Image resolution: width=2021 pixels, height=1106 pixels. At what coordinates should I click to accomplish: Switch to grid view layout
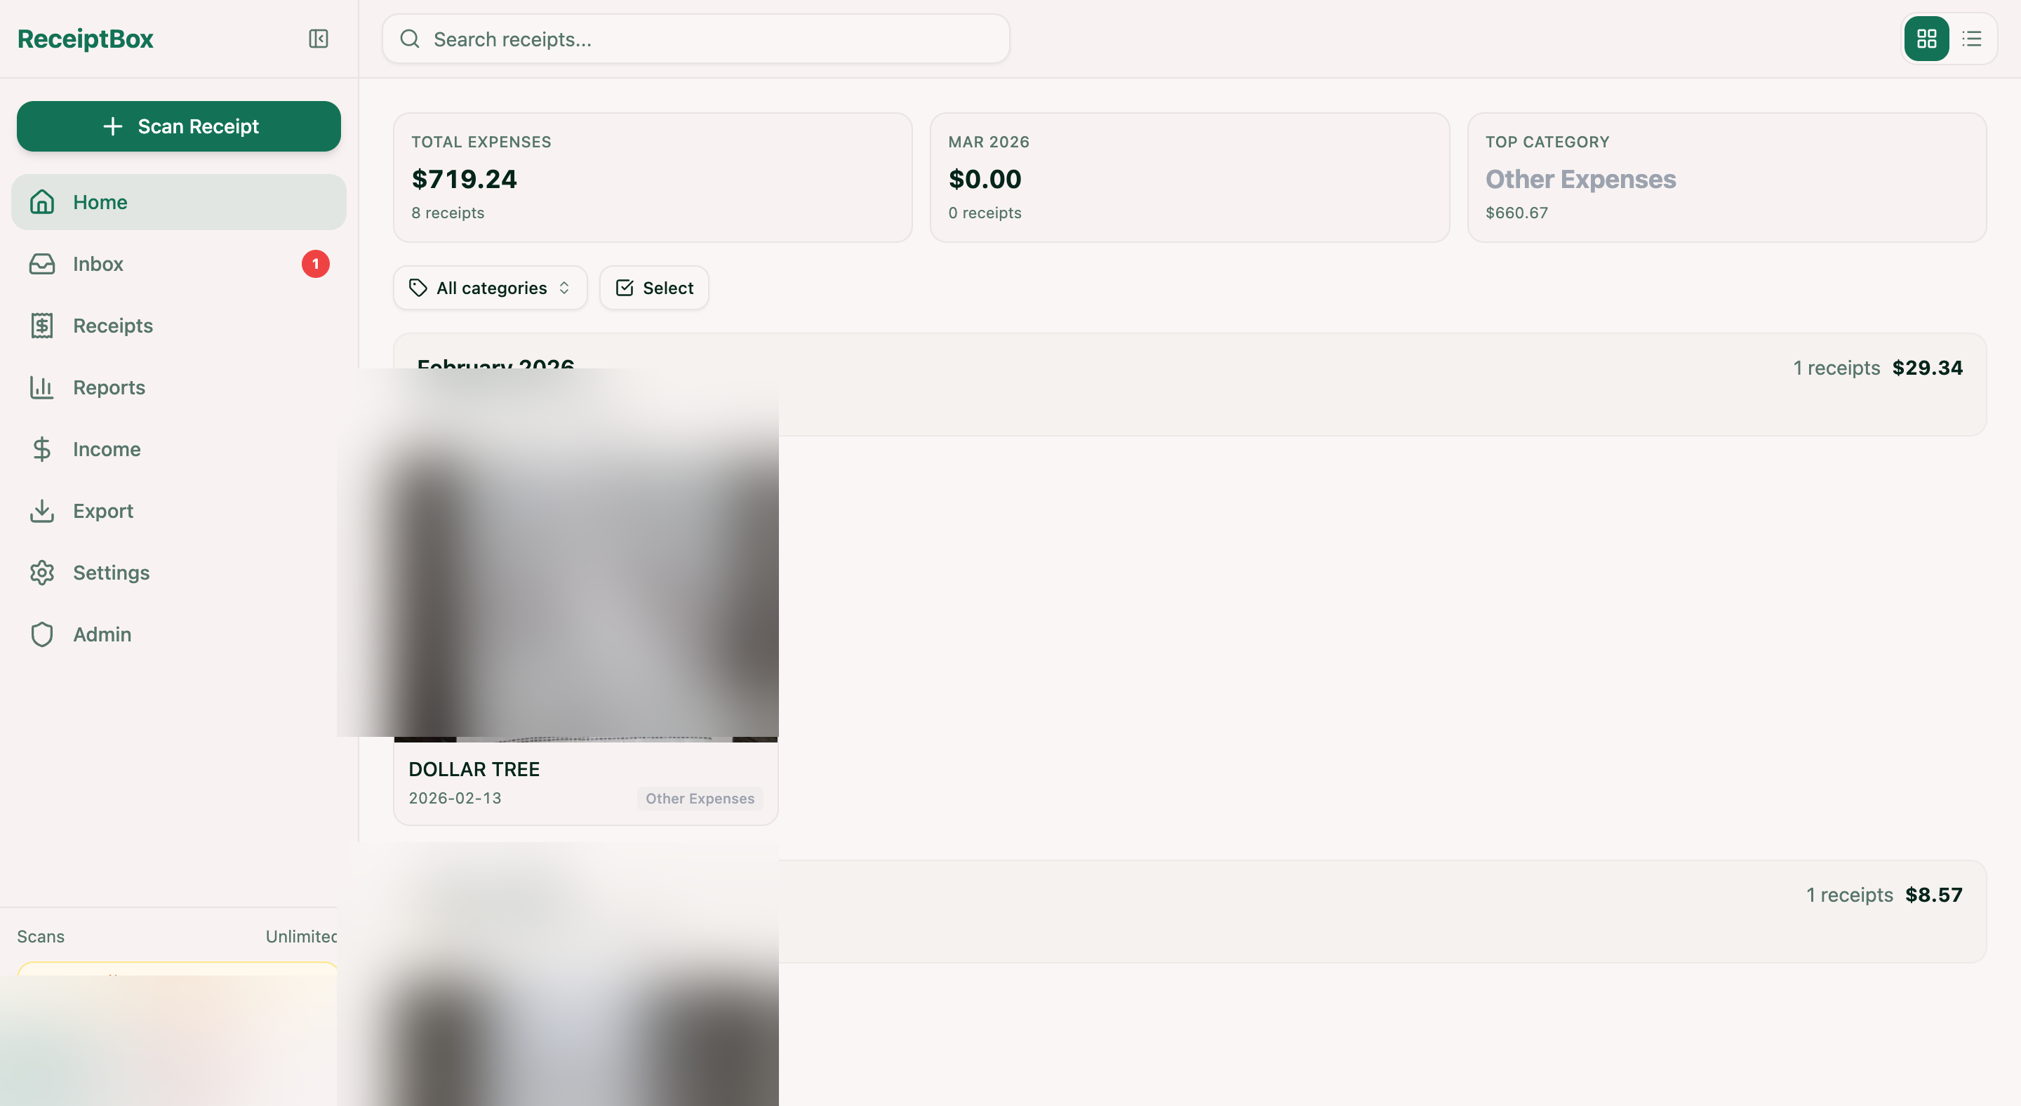[x=1926, y=38]
